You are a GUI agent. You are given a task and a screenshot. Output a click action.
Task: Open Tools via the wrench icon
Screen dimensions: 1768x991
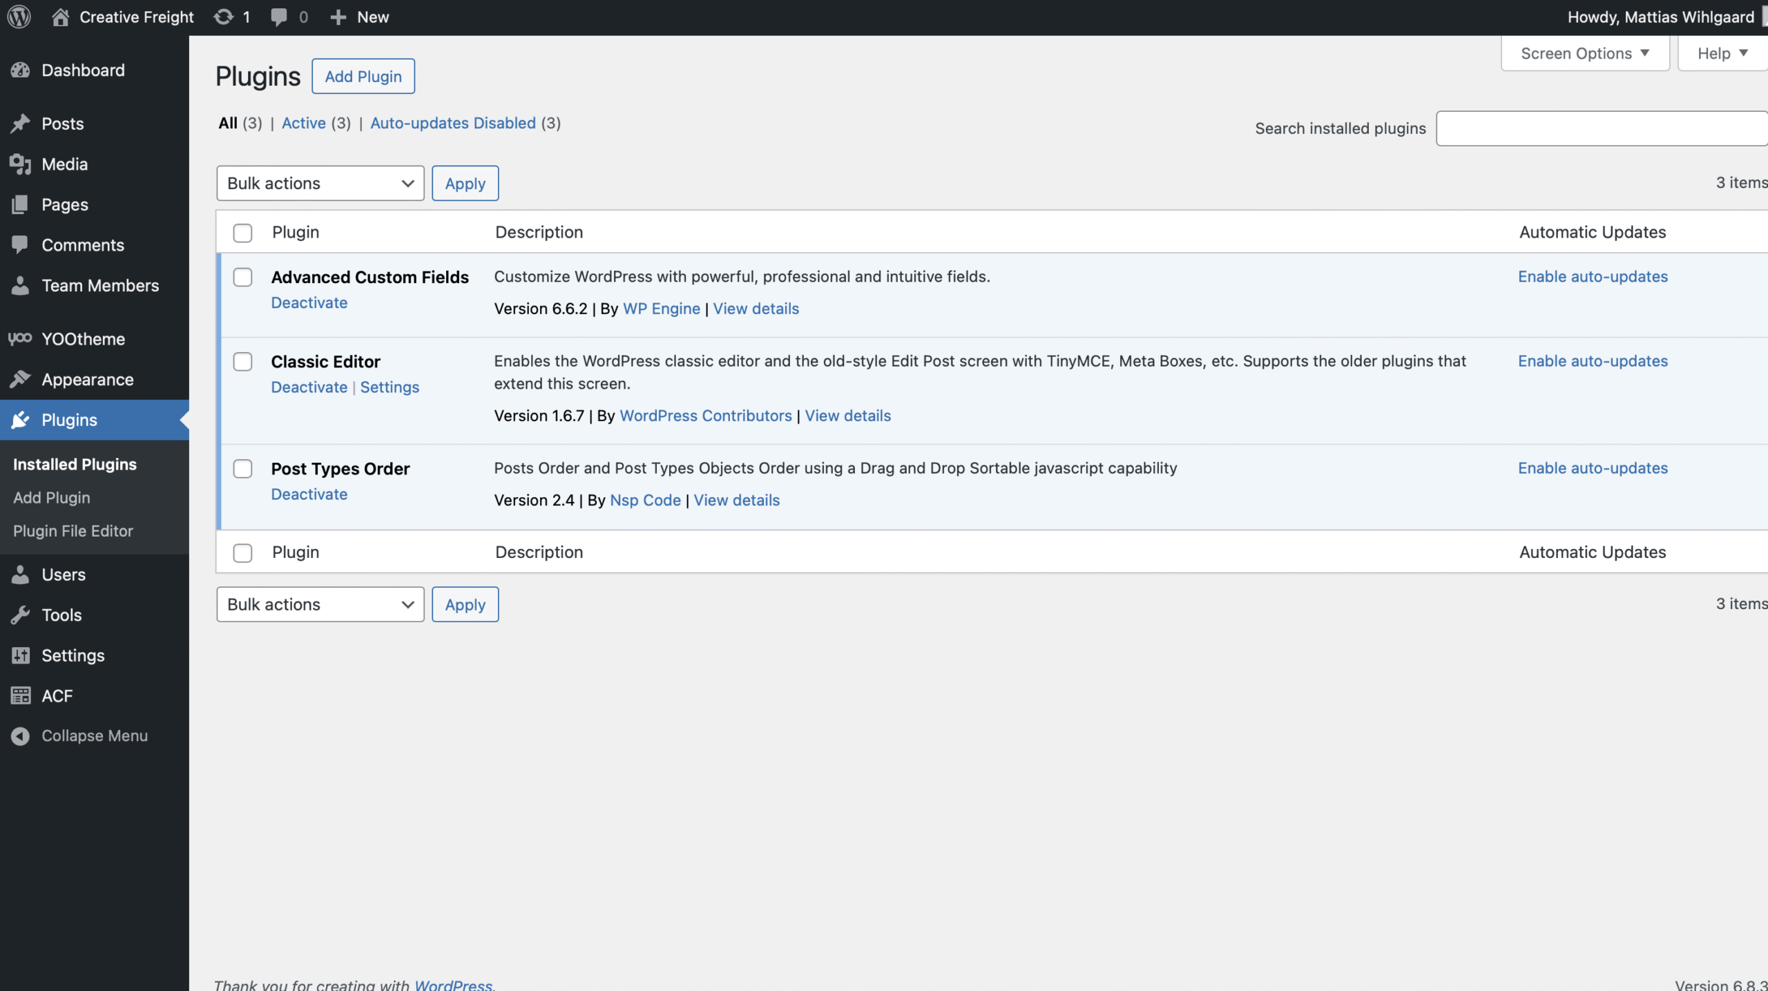click(x=21, y=615)
